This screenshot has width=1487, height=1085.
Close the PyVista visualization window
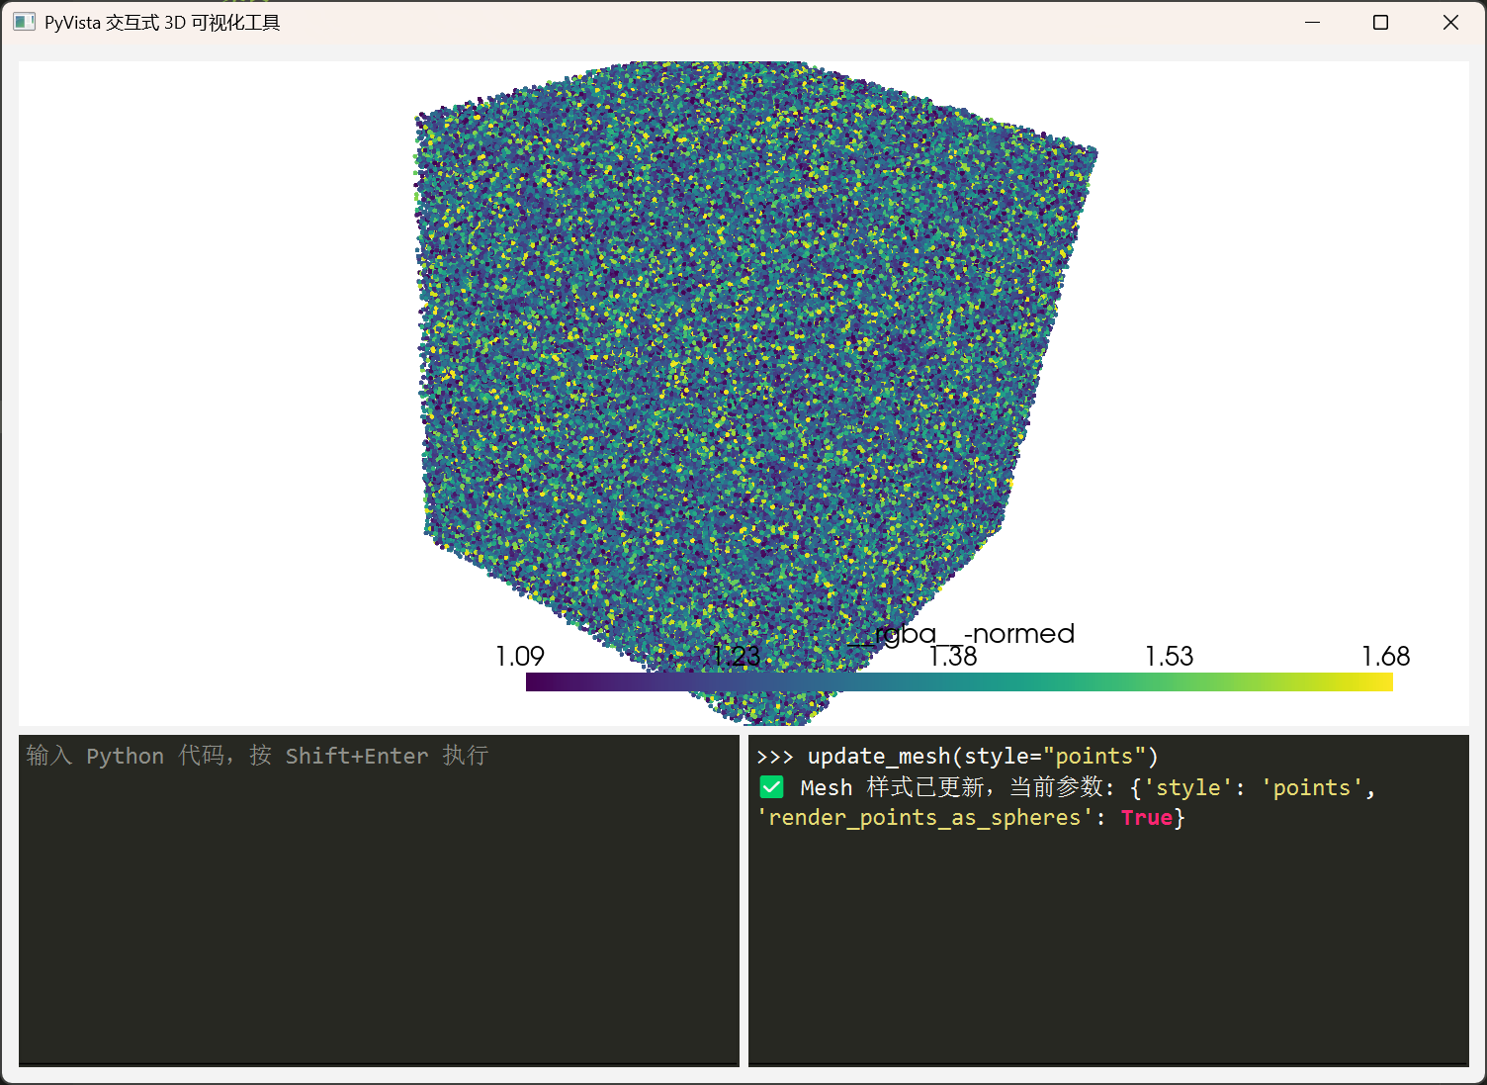point(1450,22)
